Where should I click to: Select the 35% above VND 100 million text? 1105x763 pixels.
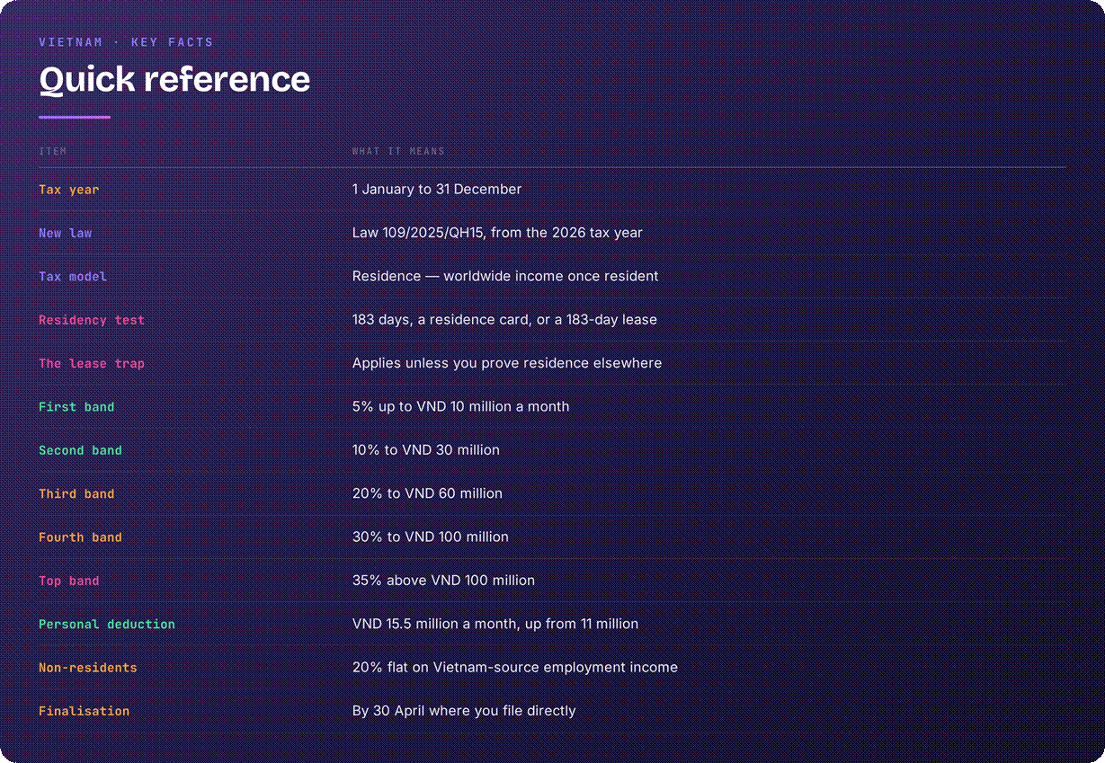pyautogui.click(x=443, y=581)
